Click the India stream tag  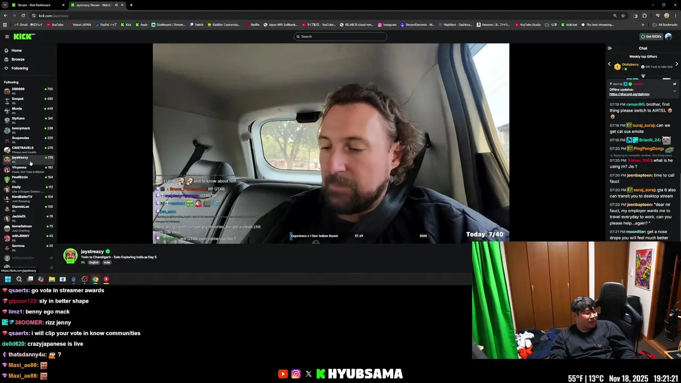point(107,263)
